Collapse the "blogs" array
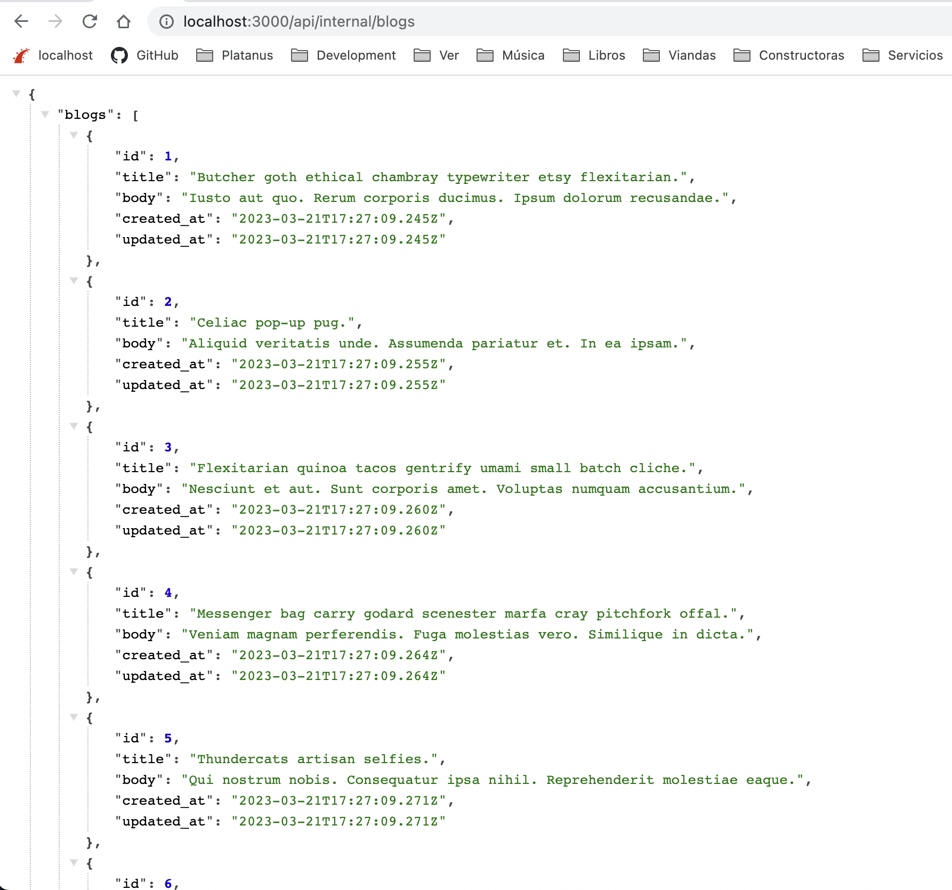This screenshot has width=952, height=890. (45, 114)
